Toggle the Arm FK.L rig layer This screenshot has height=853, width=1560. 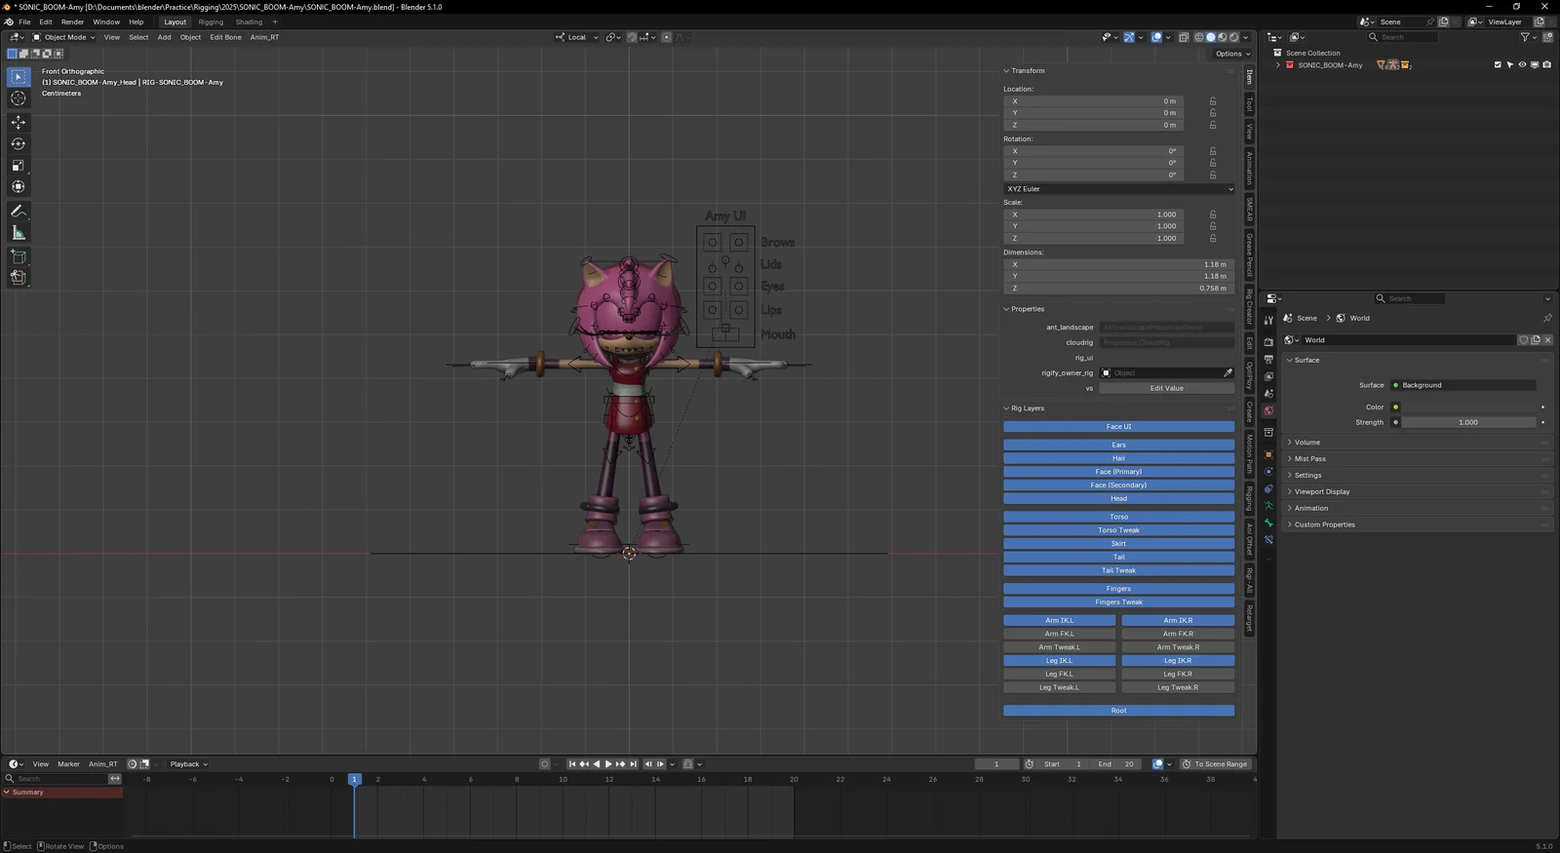pos(1059,634)
